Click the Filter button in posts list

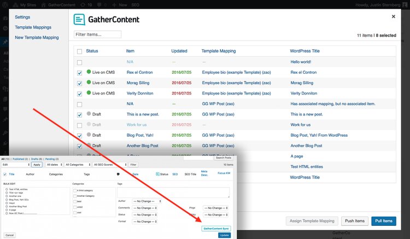[x=133, y=165]
